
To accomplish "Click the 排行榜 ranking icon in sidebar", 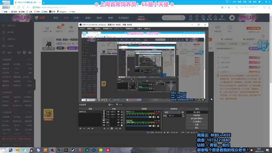I will pyautogui.click(x=4, y=32).
